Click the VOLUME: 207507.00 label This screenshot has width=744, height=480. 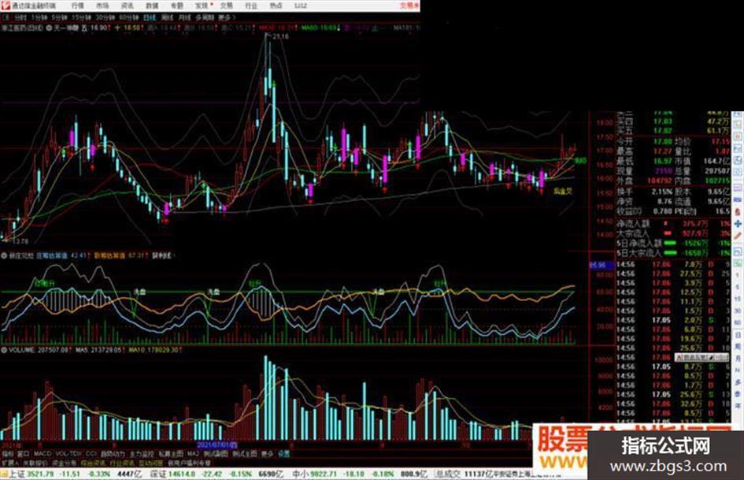click(x=39, y=350)
